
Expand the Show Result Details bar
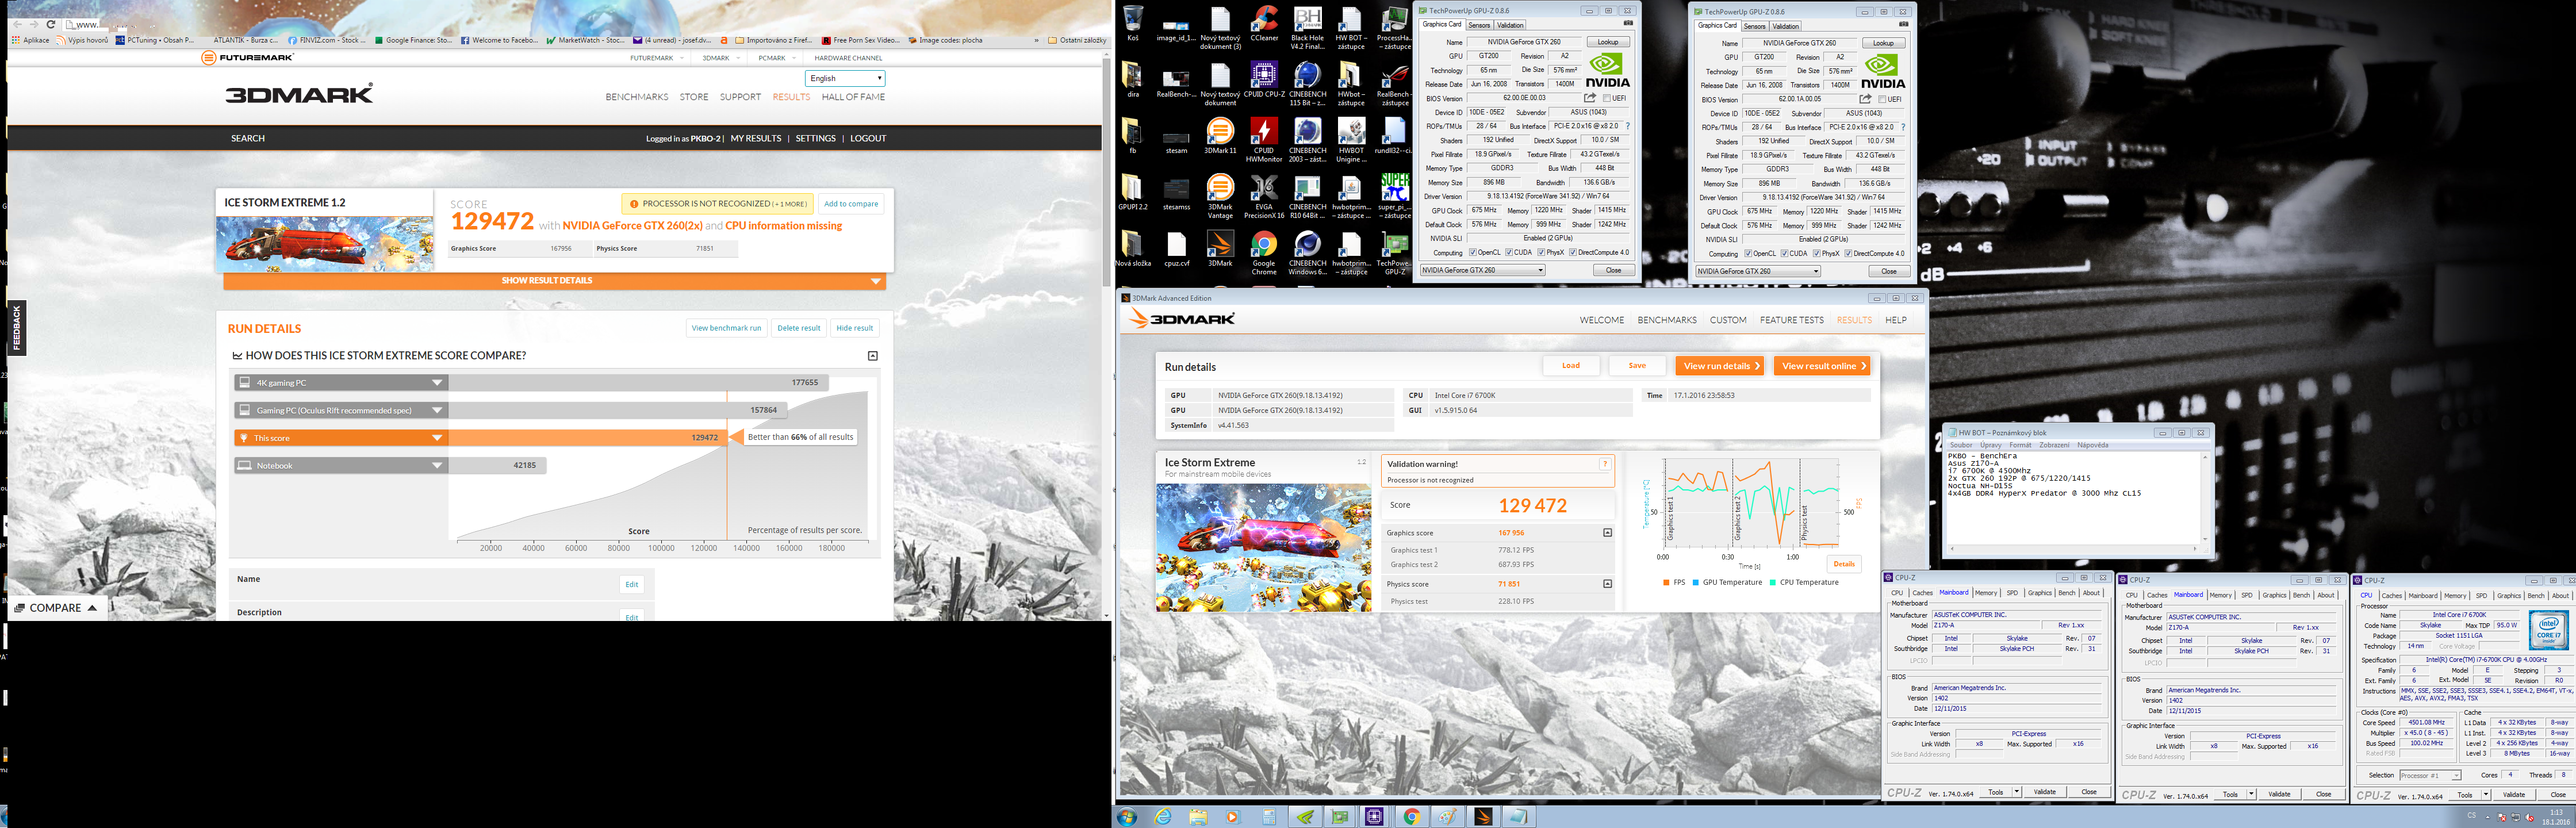click(x=554, y=281)
